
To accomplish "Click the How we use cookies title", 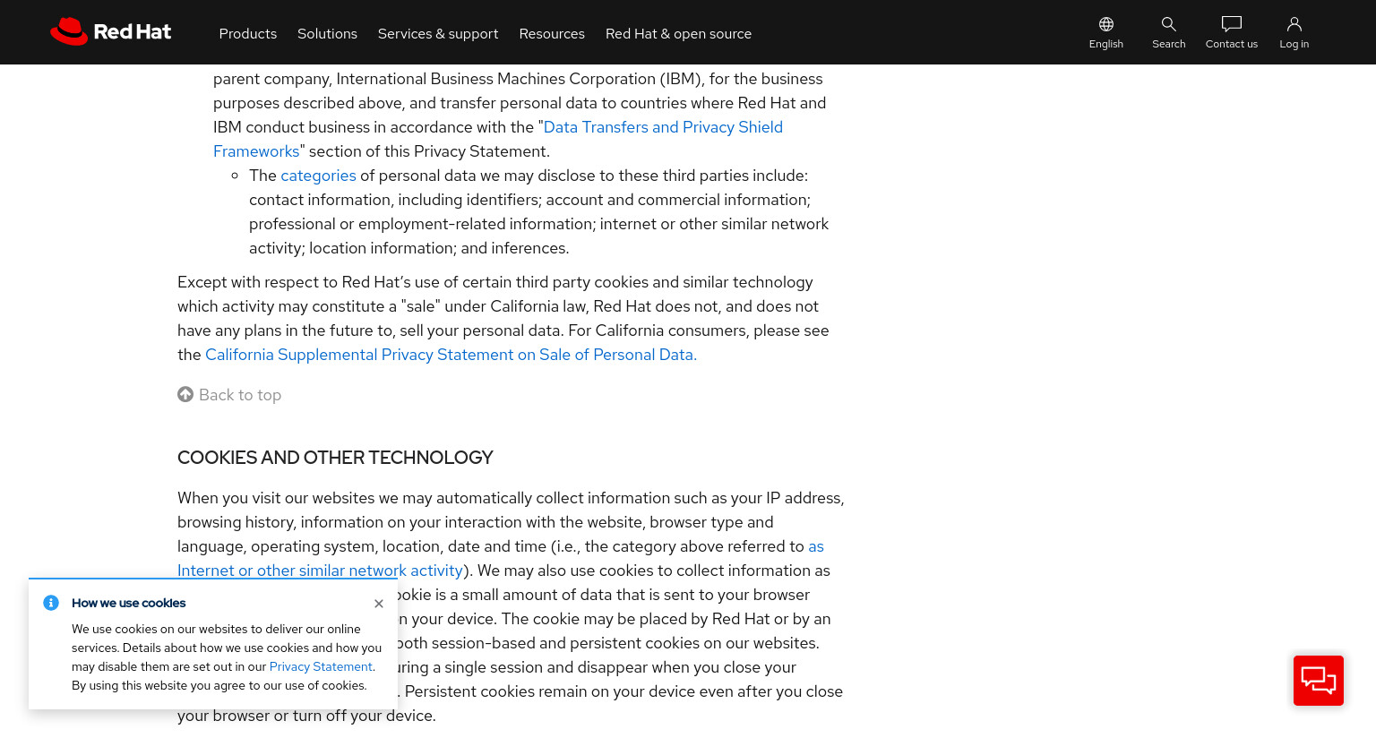I will point(129,603).
